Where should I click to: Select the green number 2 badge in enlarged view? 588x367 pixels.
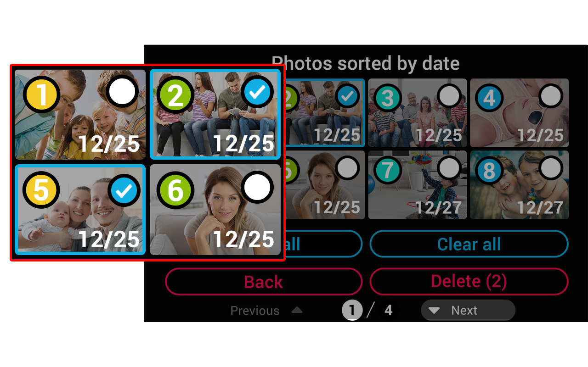click(176, 95)
